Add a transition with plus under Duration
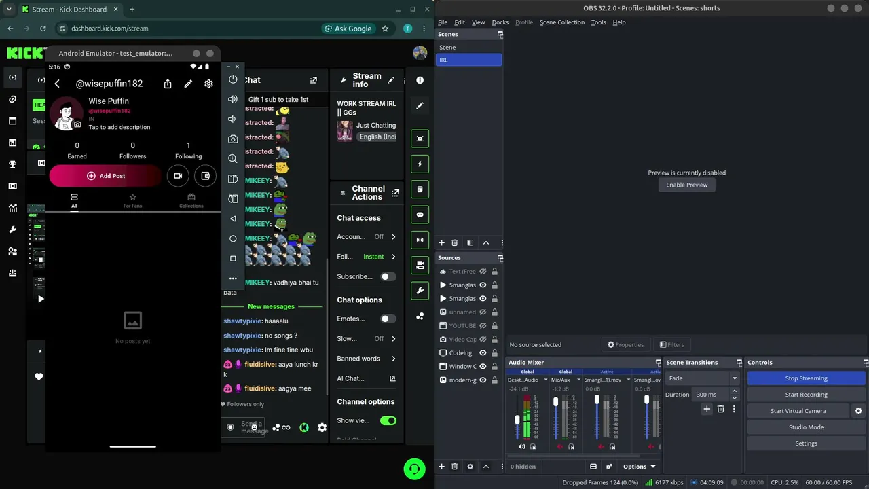869x489 pixels. [707, 409]
